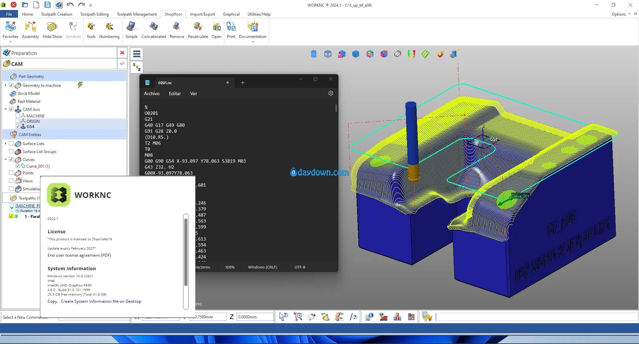639x344 pixels.
Task: Click the Remove ribbon icon
Action: (177, 30)
